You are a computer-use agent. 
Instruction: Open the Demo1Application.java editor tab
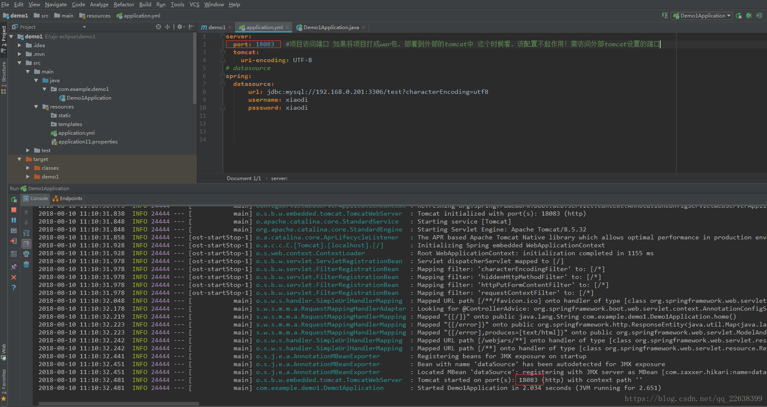[x=331, y=28]
